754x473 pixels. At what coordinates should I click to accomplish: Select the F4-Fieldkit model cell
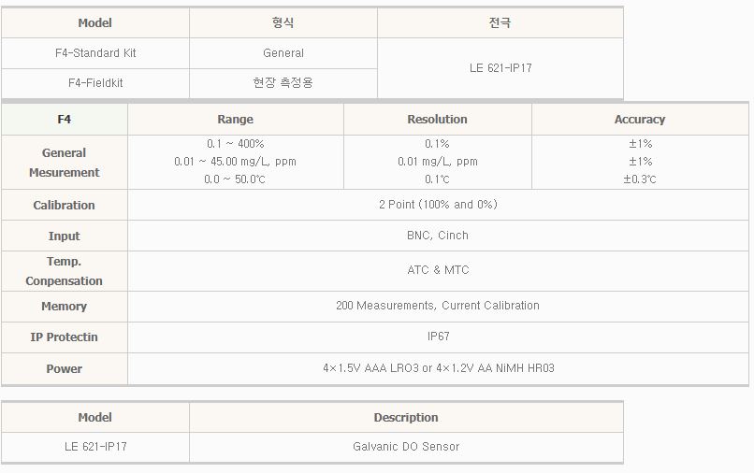point(95,83)
